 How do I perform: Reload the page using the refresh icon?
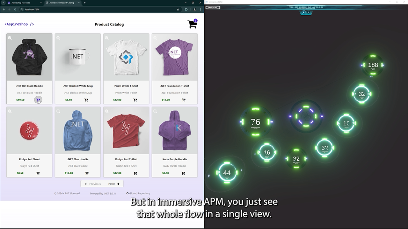[15, 9]
